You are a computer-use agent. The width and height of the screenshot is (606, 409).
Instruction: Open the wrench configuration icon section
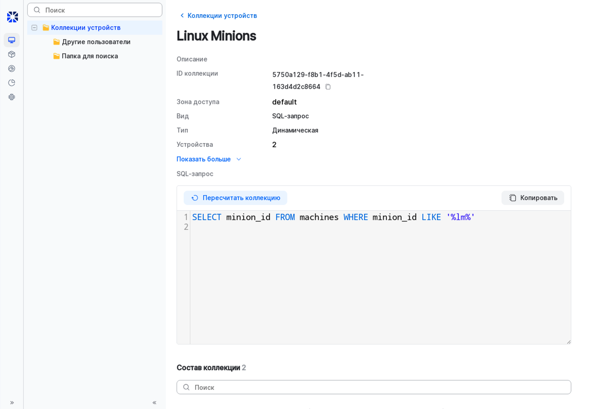tap(12, 68)
